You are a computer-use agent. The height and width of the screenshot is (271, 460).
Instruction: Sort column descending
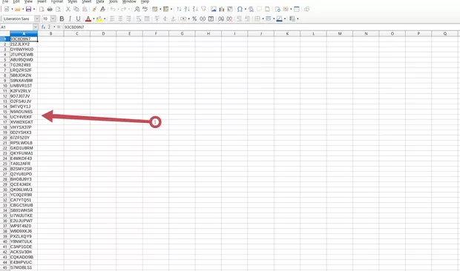tap(195, 10)
